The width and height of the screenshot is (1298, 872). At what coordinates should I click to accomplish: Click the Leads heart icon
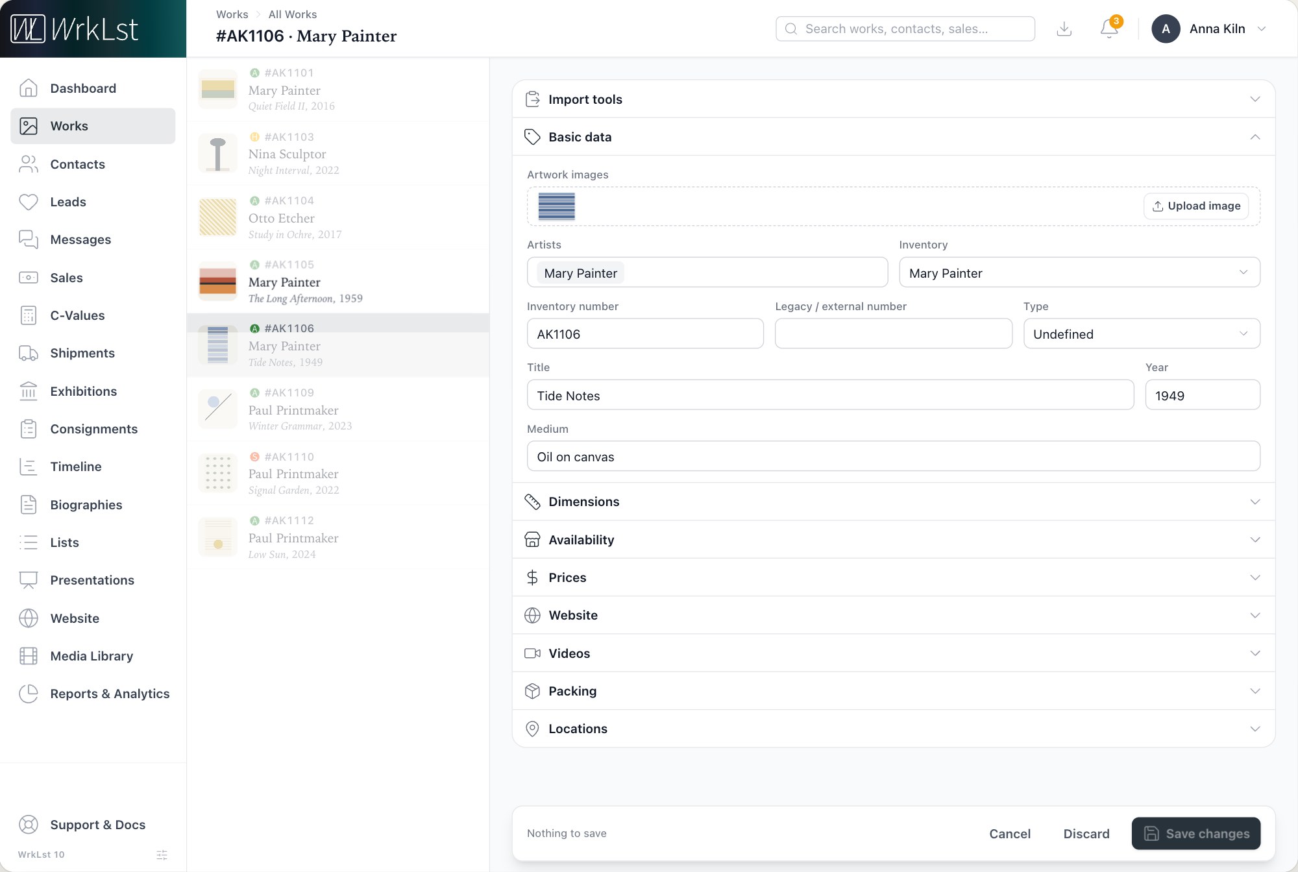pos(29,202)
